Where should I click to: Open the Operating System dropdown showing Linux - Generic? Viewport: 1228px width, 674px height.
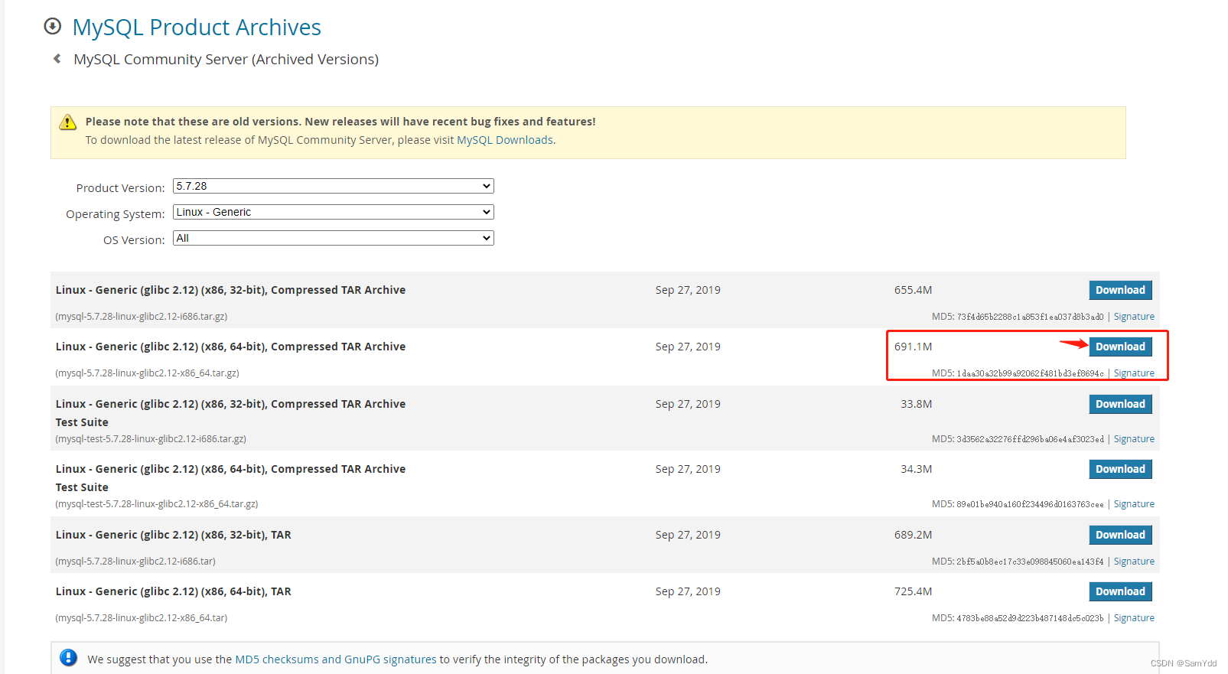tap(334, 212)
